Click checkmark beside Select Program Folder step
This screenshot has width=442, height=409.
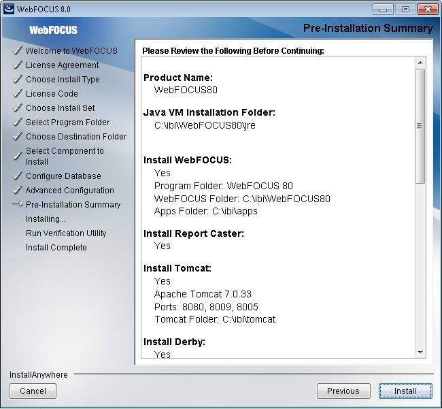(18, 122)
